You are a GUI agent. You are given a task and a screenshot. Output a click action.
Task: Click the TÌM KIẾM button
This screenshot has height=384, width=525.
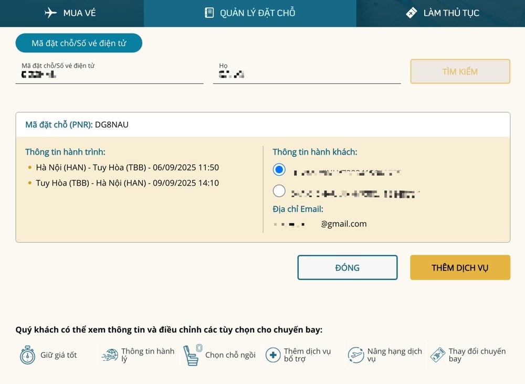(x=460, y=71)
